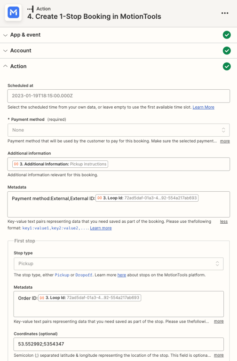The image size is (237, 361).
Task: Show more of Payment method description
Action: (x=225, y=141)
